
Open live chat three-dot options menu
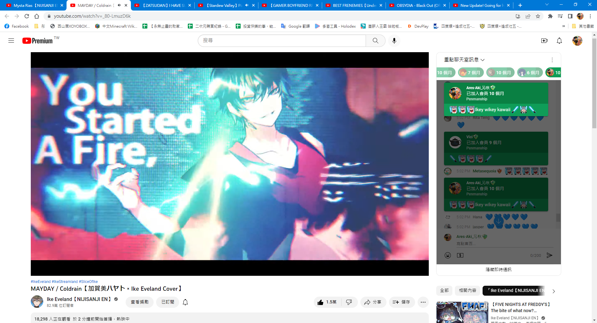[x=552, y=60]
